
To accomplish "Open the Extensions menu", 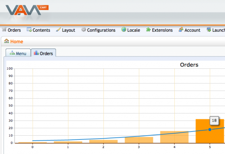I will pos(159,30).
